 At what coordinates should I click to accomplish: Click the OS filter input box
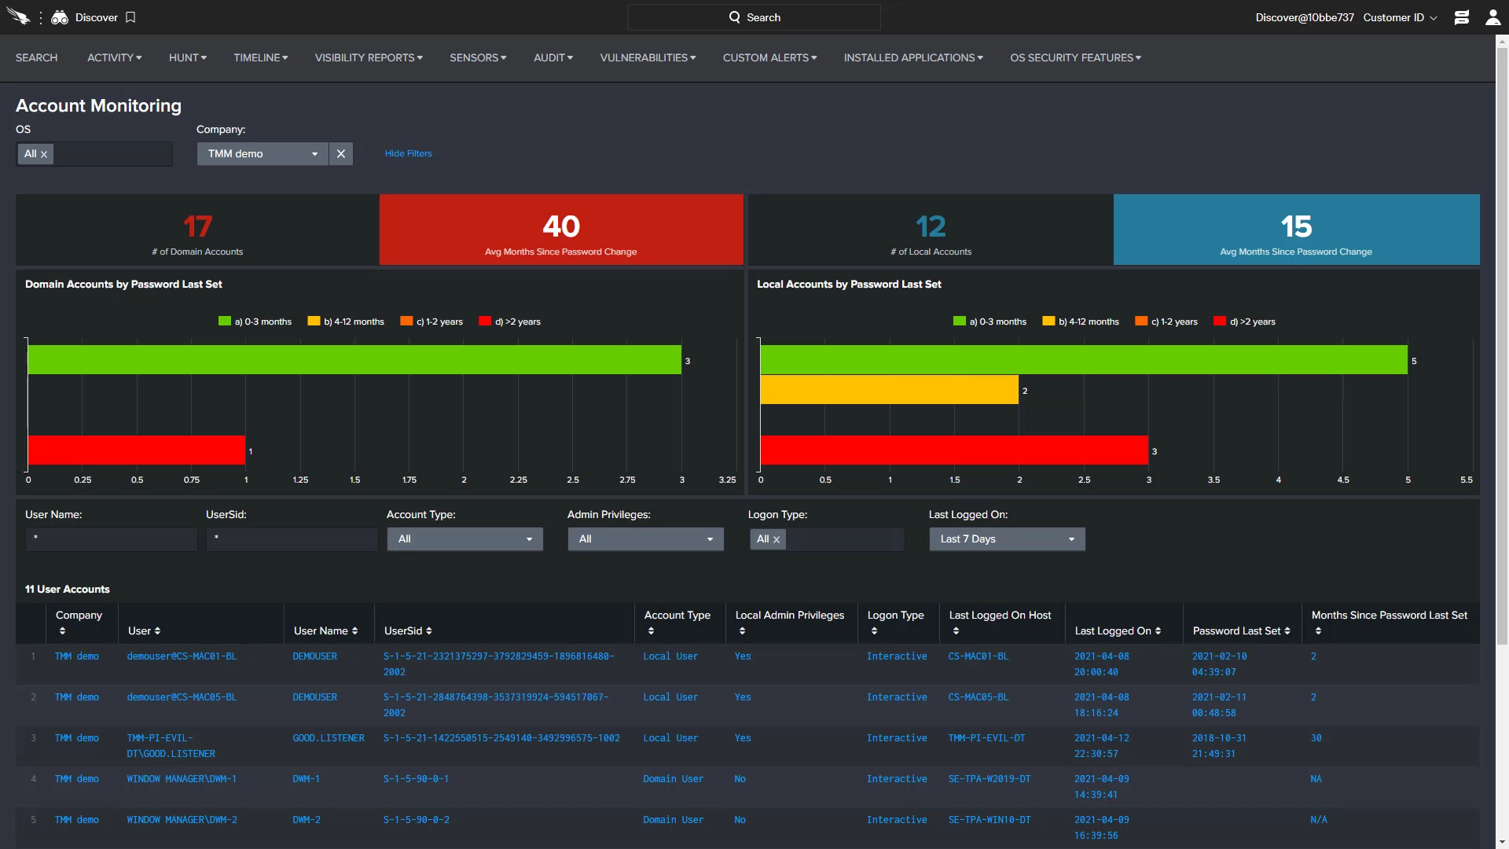tap(94, 154)
